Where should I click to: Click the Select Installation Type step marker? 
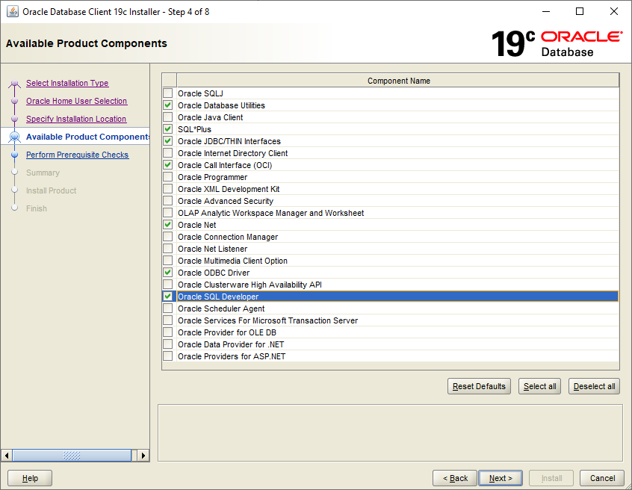(14, 84)
